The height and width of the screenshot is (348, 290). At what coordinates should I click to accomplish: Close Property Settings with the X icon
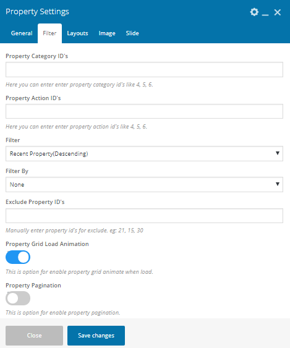pyautogui.click(x=278, y=12)
